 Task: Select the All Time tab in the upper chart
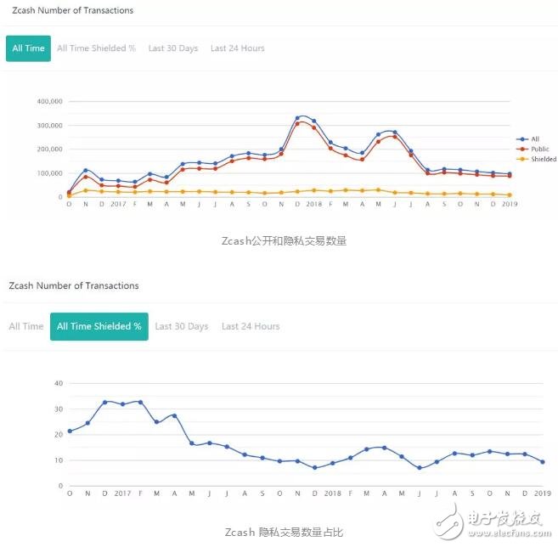[28, 48]
